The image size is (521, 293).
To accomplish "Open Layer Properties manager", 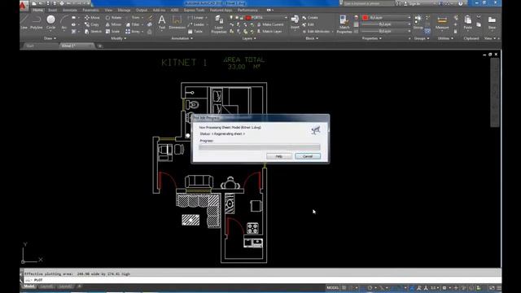I will coord(219,24).
